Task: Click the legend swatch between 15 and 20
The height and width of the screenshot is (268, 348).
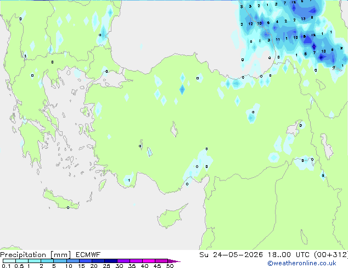Action: (x=86, y=261)
